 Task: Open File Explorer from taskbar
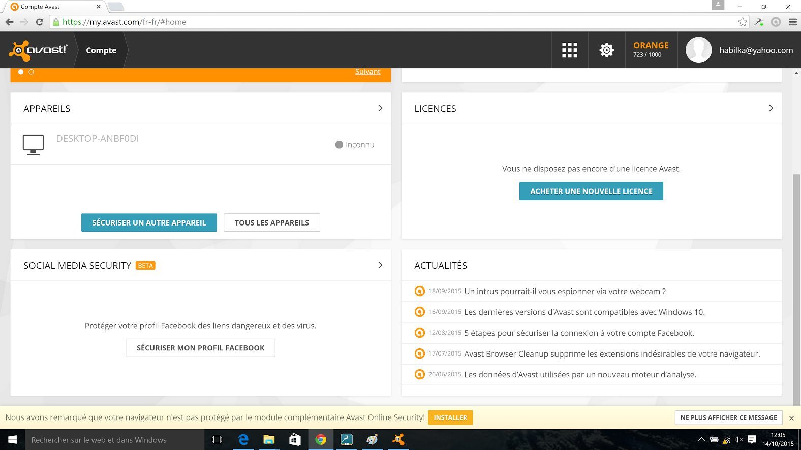(x=269, y=440)
